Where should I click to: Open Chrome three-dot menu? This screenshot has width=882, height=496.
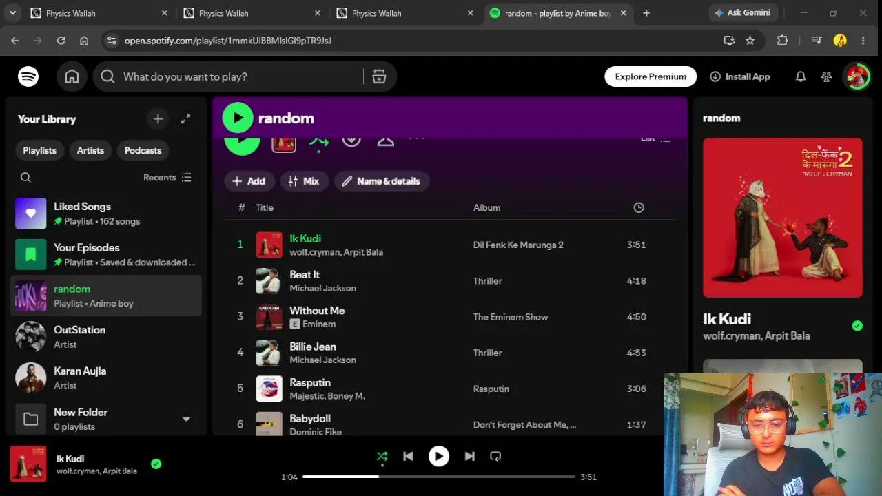[863, 41]
